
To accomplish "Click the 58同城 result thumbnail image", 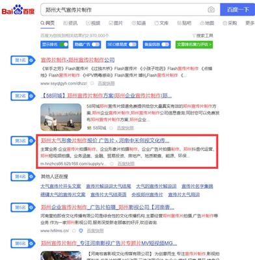I will pos(61,117).
